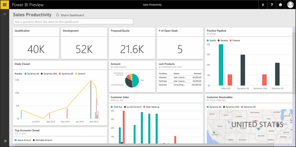
Task: Click the Share Dashboard link
Action: click(72, 15)
